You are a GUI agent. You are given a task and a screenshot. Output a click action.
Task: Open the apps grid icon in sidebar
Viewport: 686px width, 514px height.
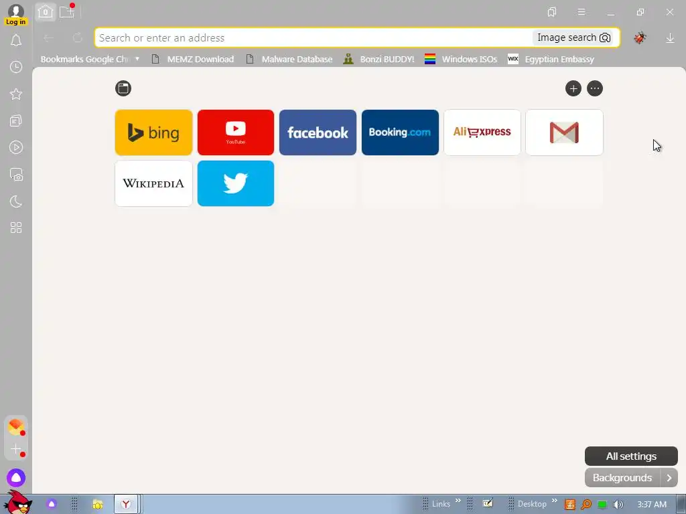(16, 228)
